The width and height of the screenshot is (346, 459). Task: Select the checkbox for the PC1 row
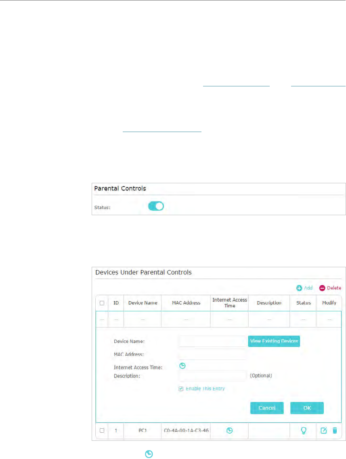coord(102,431)
